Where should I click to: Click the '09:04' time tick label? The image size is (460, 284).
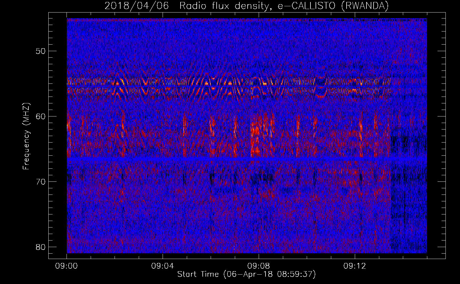[163, 266]
